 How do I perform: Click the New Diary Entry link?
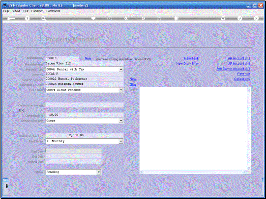[x=187, y=63]
